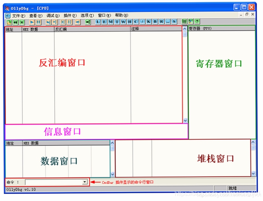
Task: Click disassembly scrollbar down arrow
Action: point(185,120)
